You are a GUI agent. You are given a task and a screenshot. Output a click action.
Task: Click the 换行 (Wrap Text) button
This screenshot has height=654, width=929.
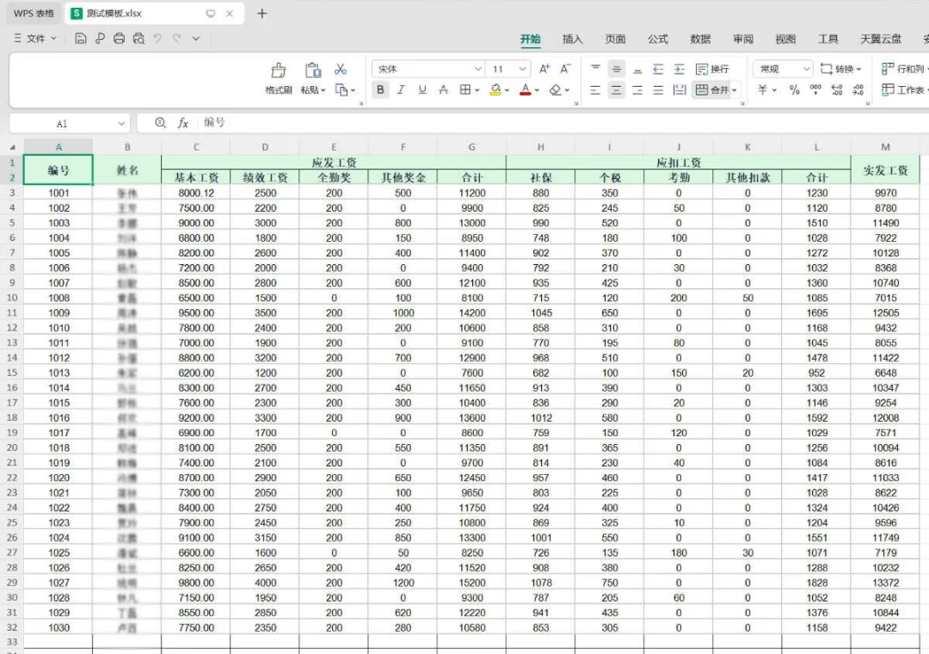(x=712, y=69)
